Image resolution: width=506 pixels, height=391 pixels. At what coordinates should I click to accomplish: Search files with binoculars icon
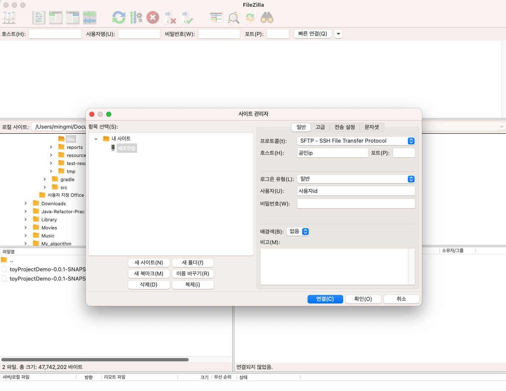[x=267, y=17]
